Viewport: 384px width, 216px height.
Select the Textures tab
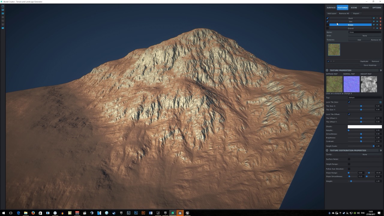click(x=342, y=7)
